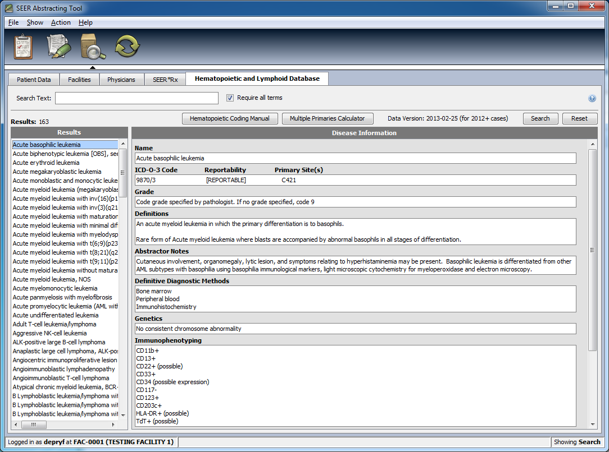609x452 pixels.
Task: Click the Disease Information vertical scrollbar thumb
Action: tap(592, 250)
